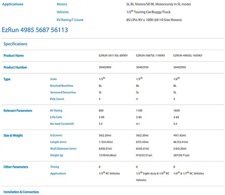Click the 5.0(0.20in) shaft diameter value
Image resolution: width=225 pixels, height=195 pixels.
pos(180,149)
